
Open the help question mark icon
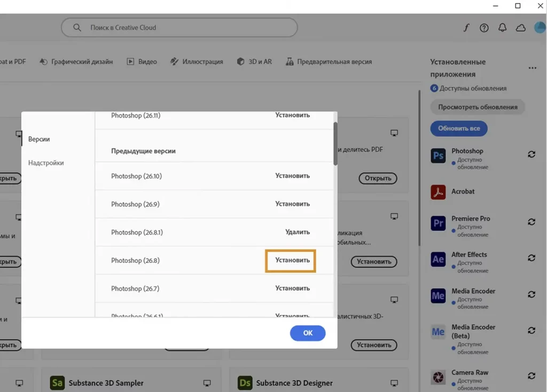click(x=484, y=28)
